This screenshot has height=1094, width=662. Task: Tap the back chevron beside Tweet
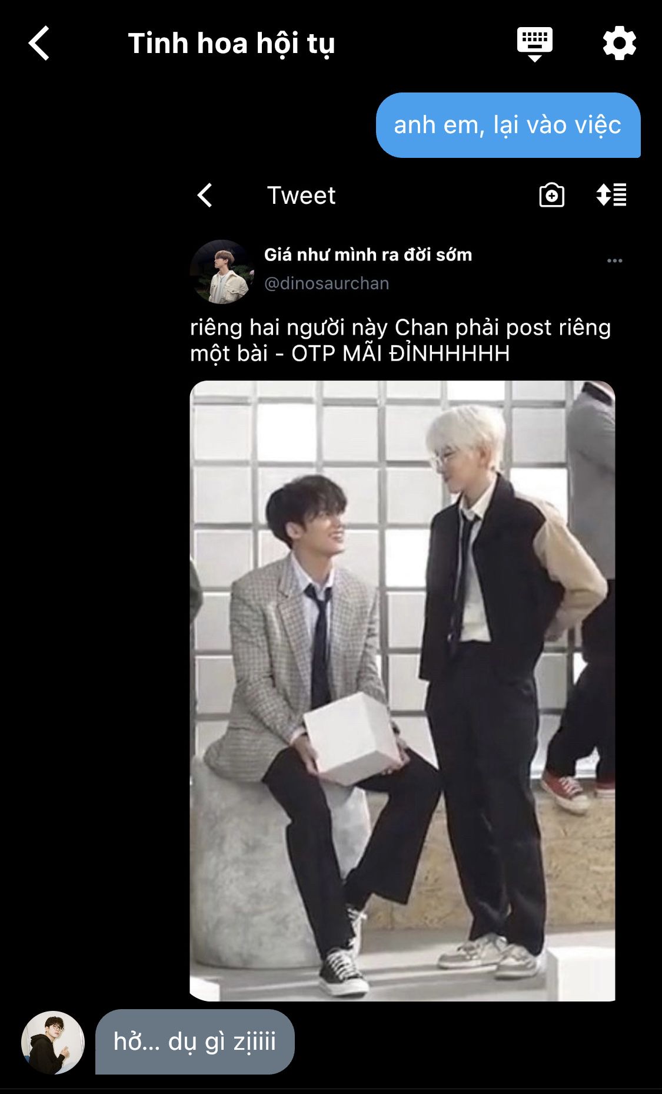(x=204, y=195)
